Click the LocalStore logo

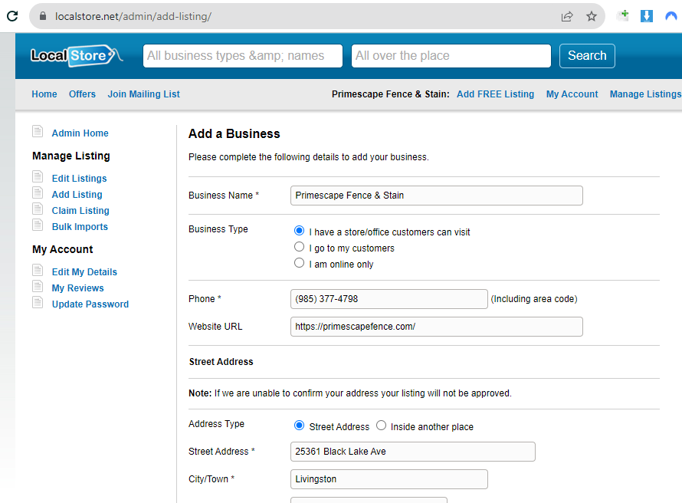(76, 56)
